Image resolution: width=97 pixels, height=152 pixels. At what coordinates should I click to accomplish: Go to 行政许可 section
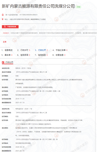click(24, 50)
